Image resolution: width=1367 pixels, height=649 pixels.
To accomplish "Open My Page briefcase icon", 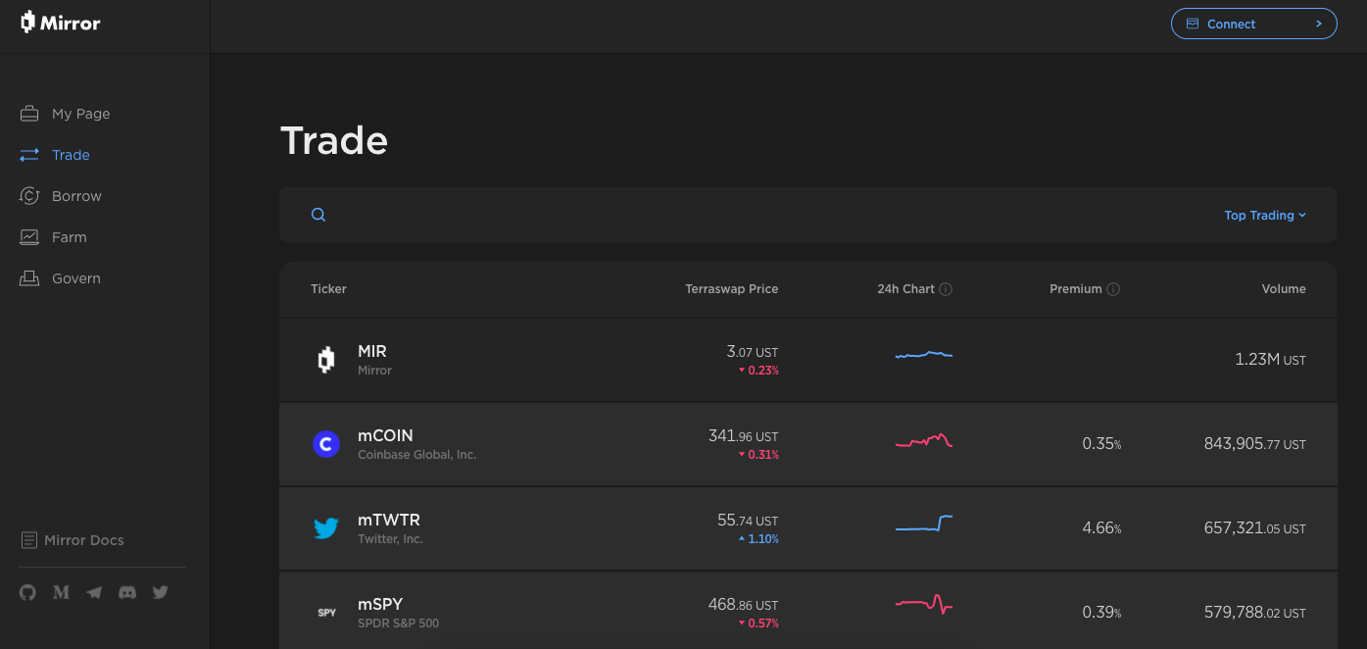I will [x=29, y=114].
